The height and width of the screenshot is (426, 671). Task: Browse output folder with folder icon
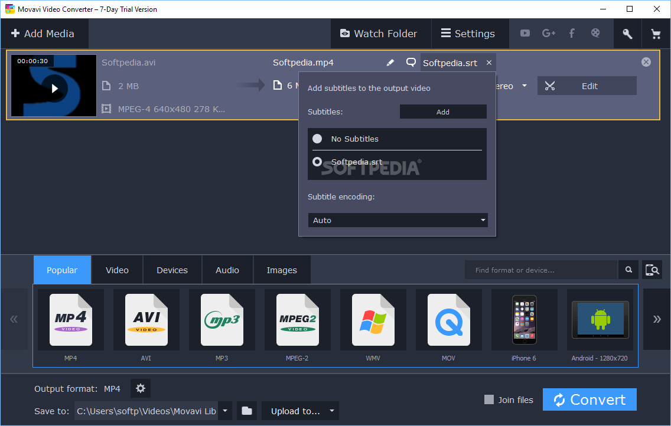pyautogui.click(x=246, y=411)
